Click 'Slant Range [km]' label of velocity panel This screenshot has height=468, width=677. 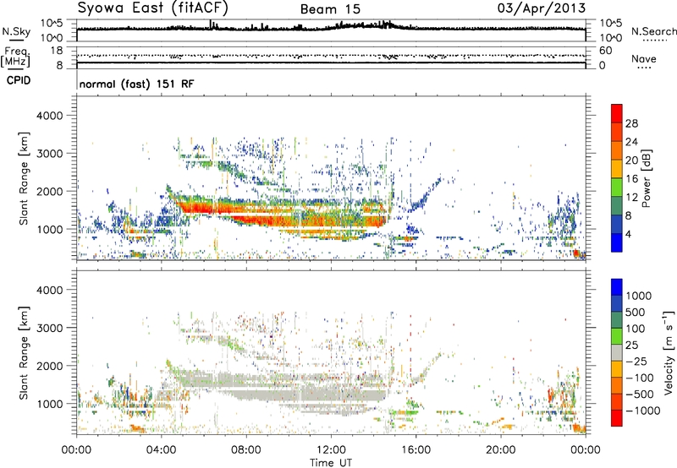[24, 353]
